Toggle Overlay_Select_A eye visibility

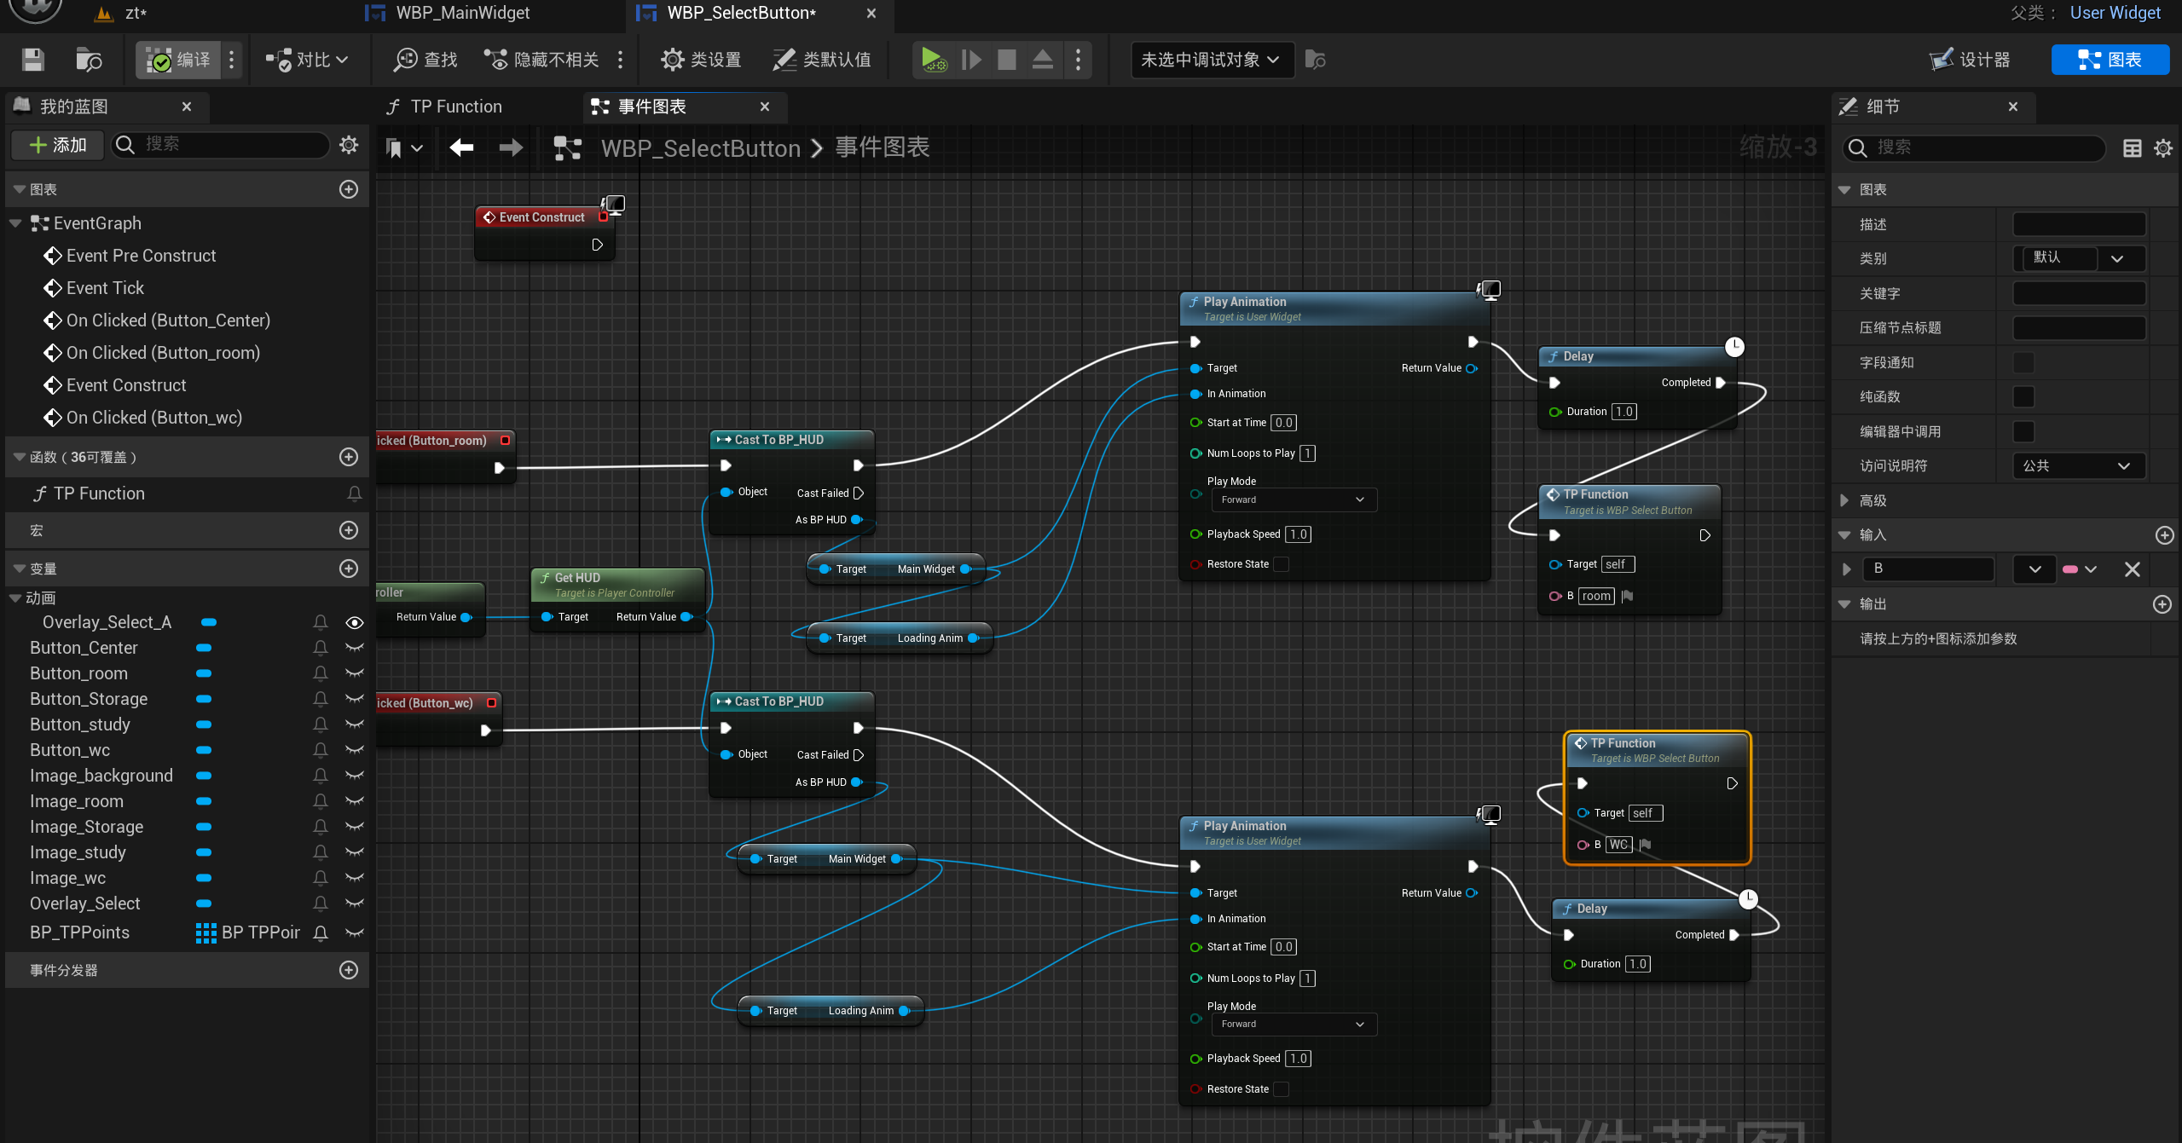355,623
